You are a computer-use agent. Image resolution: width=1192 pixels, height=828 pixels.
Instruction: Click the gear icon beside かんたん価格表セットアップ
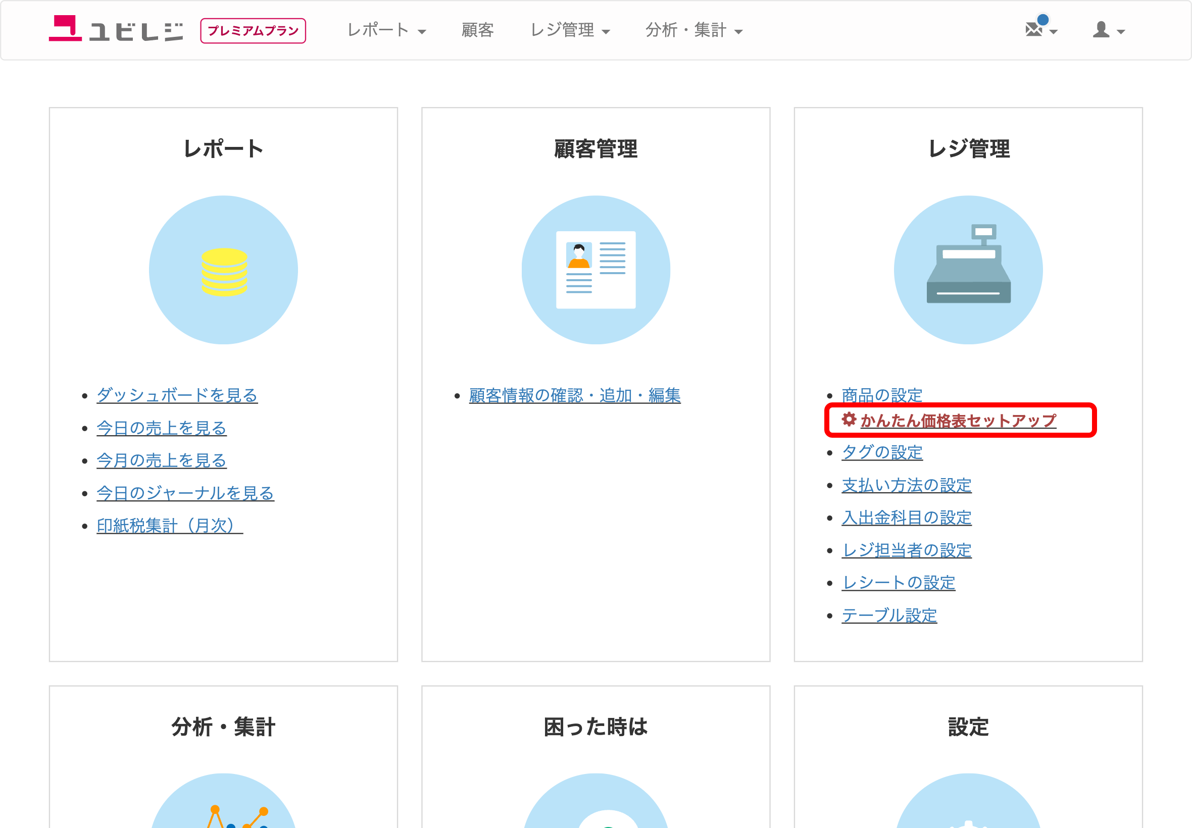click(849, 419)
